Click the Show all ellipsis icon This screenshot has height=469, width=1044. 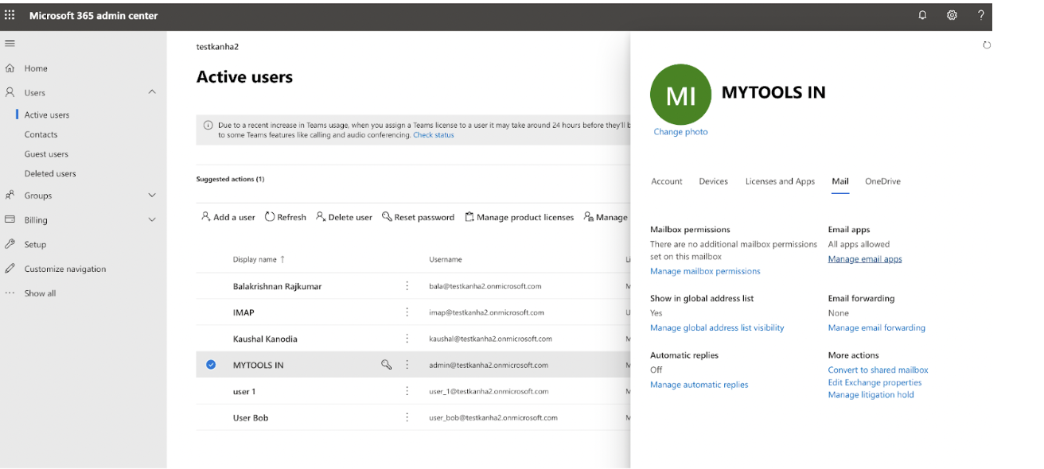[x=10, y=293]
